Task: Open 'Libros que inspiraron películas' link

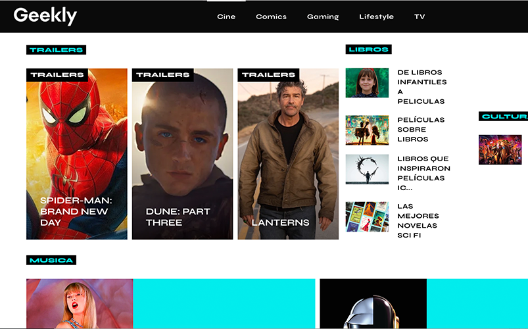Action: (x=423, y=173)
